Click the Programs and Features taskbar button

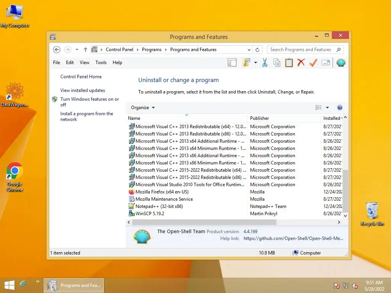[x=74, y=285]
